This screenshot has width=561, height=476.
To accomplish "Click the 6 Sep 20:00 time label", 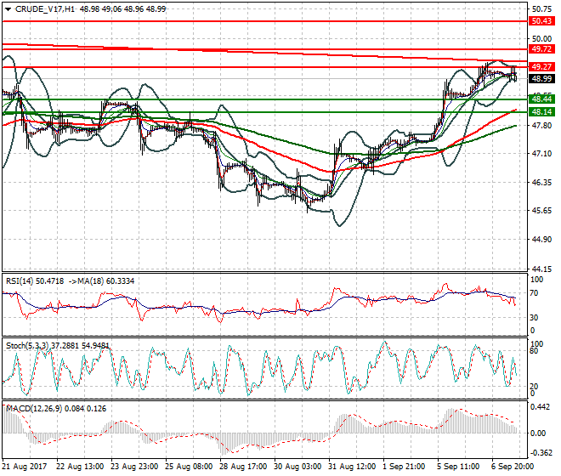I will 513,467.
